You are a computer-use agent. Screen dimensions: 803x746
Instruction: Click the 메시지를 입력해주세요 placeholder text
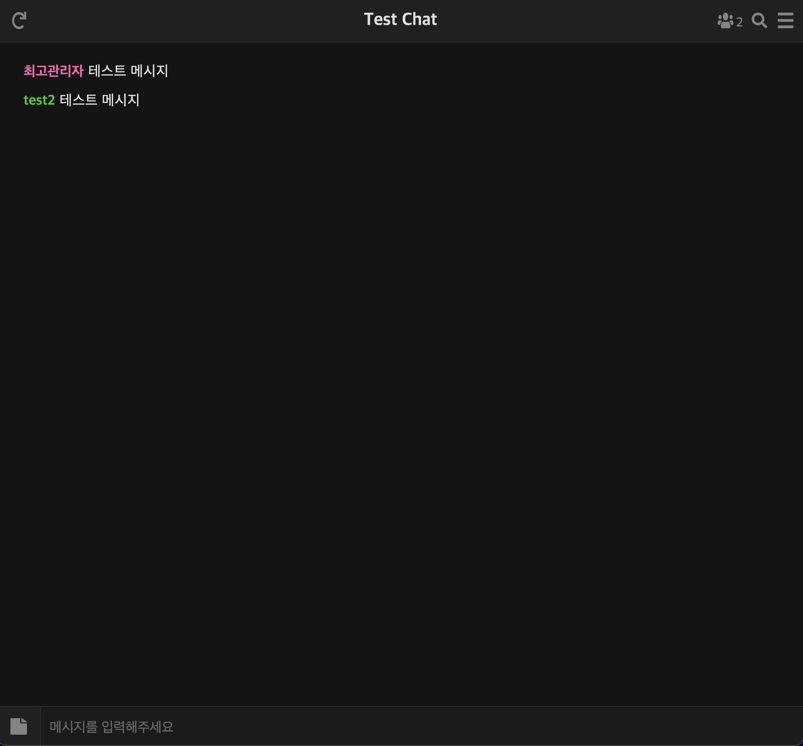111,726
